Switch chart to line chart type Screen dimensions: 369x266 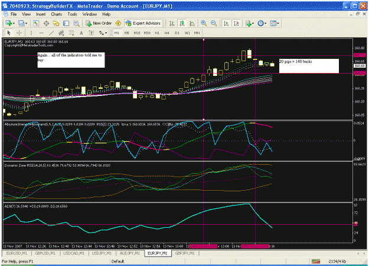coord(192,23)
